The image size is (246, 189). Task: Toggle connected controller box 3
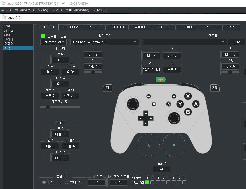[158, 182]
